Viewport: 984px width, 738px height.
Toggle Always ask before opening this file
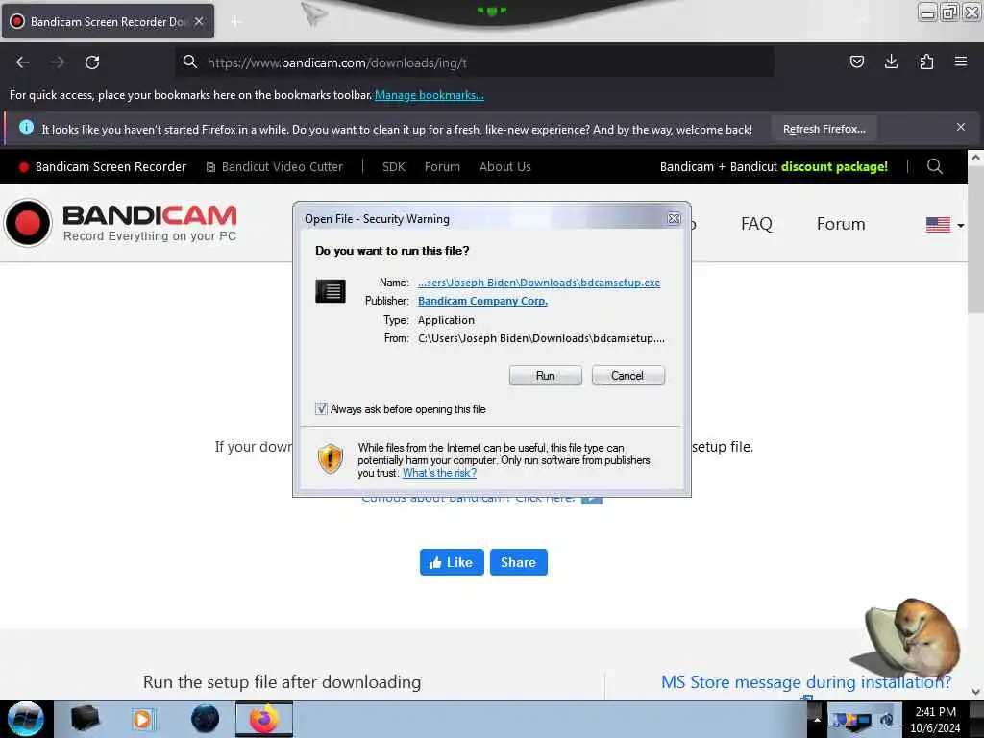pyautogui.click(x=321, y=409)
